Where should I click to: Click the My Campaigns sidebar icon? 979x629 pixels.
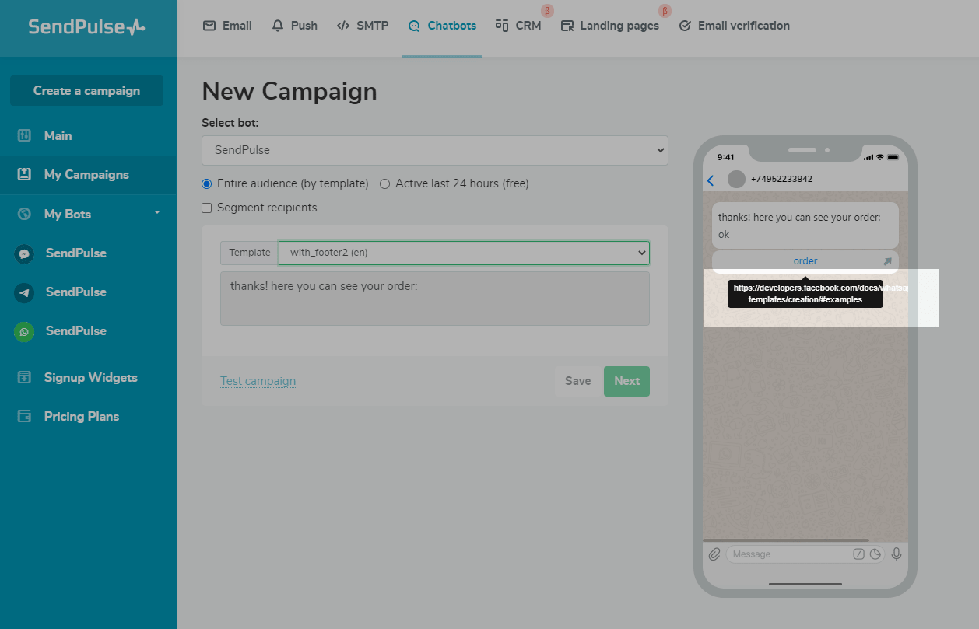click(24, 174)
